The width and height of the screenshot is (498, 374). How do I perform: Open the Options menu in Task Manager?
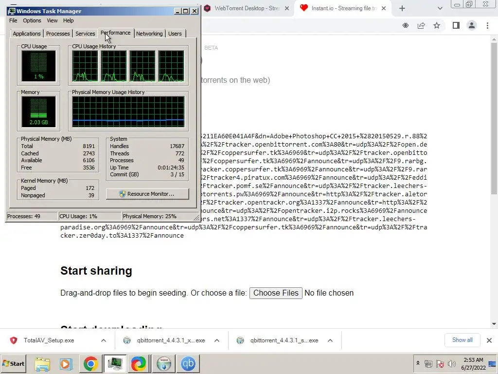click(32, 20)
